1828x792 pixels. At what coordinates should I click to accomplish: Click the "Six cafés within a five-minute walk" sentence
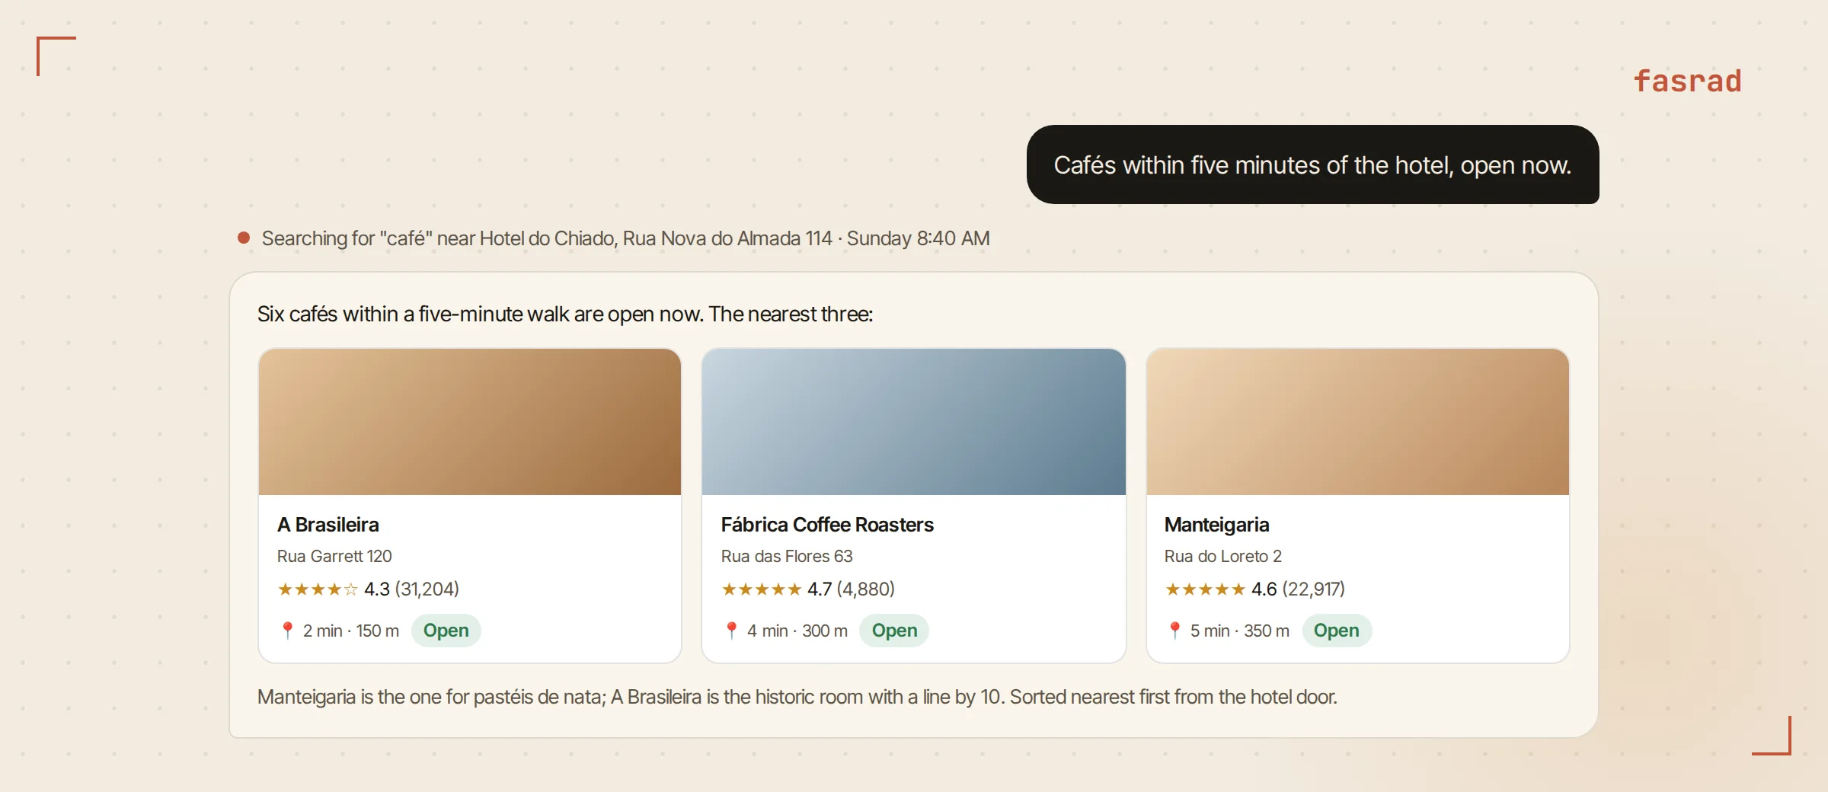pyautogui.click(x=565, y=314)
